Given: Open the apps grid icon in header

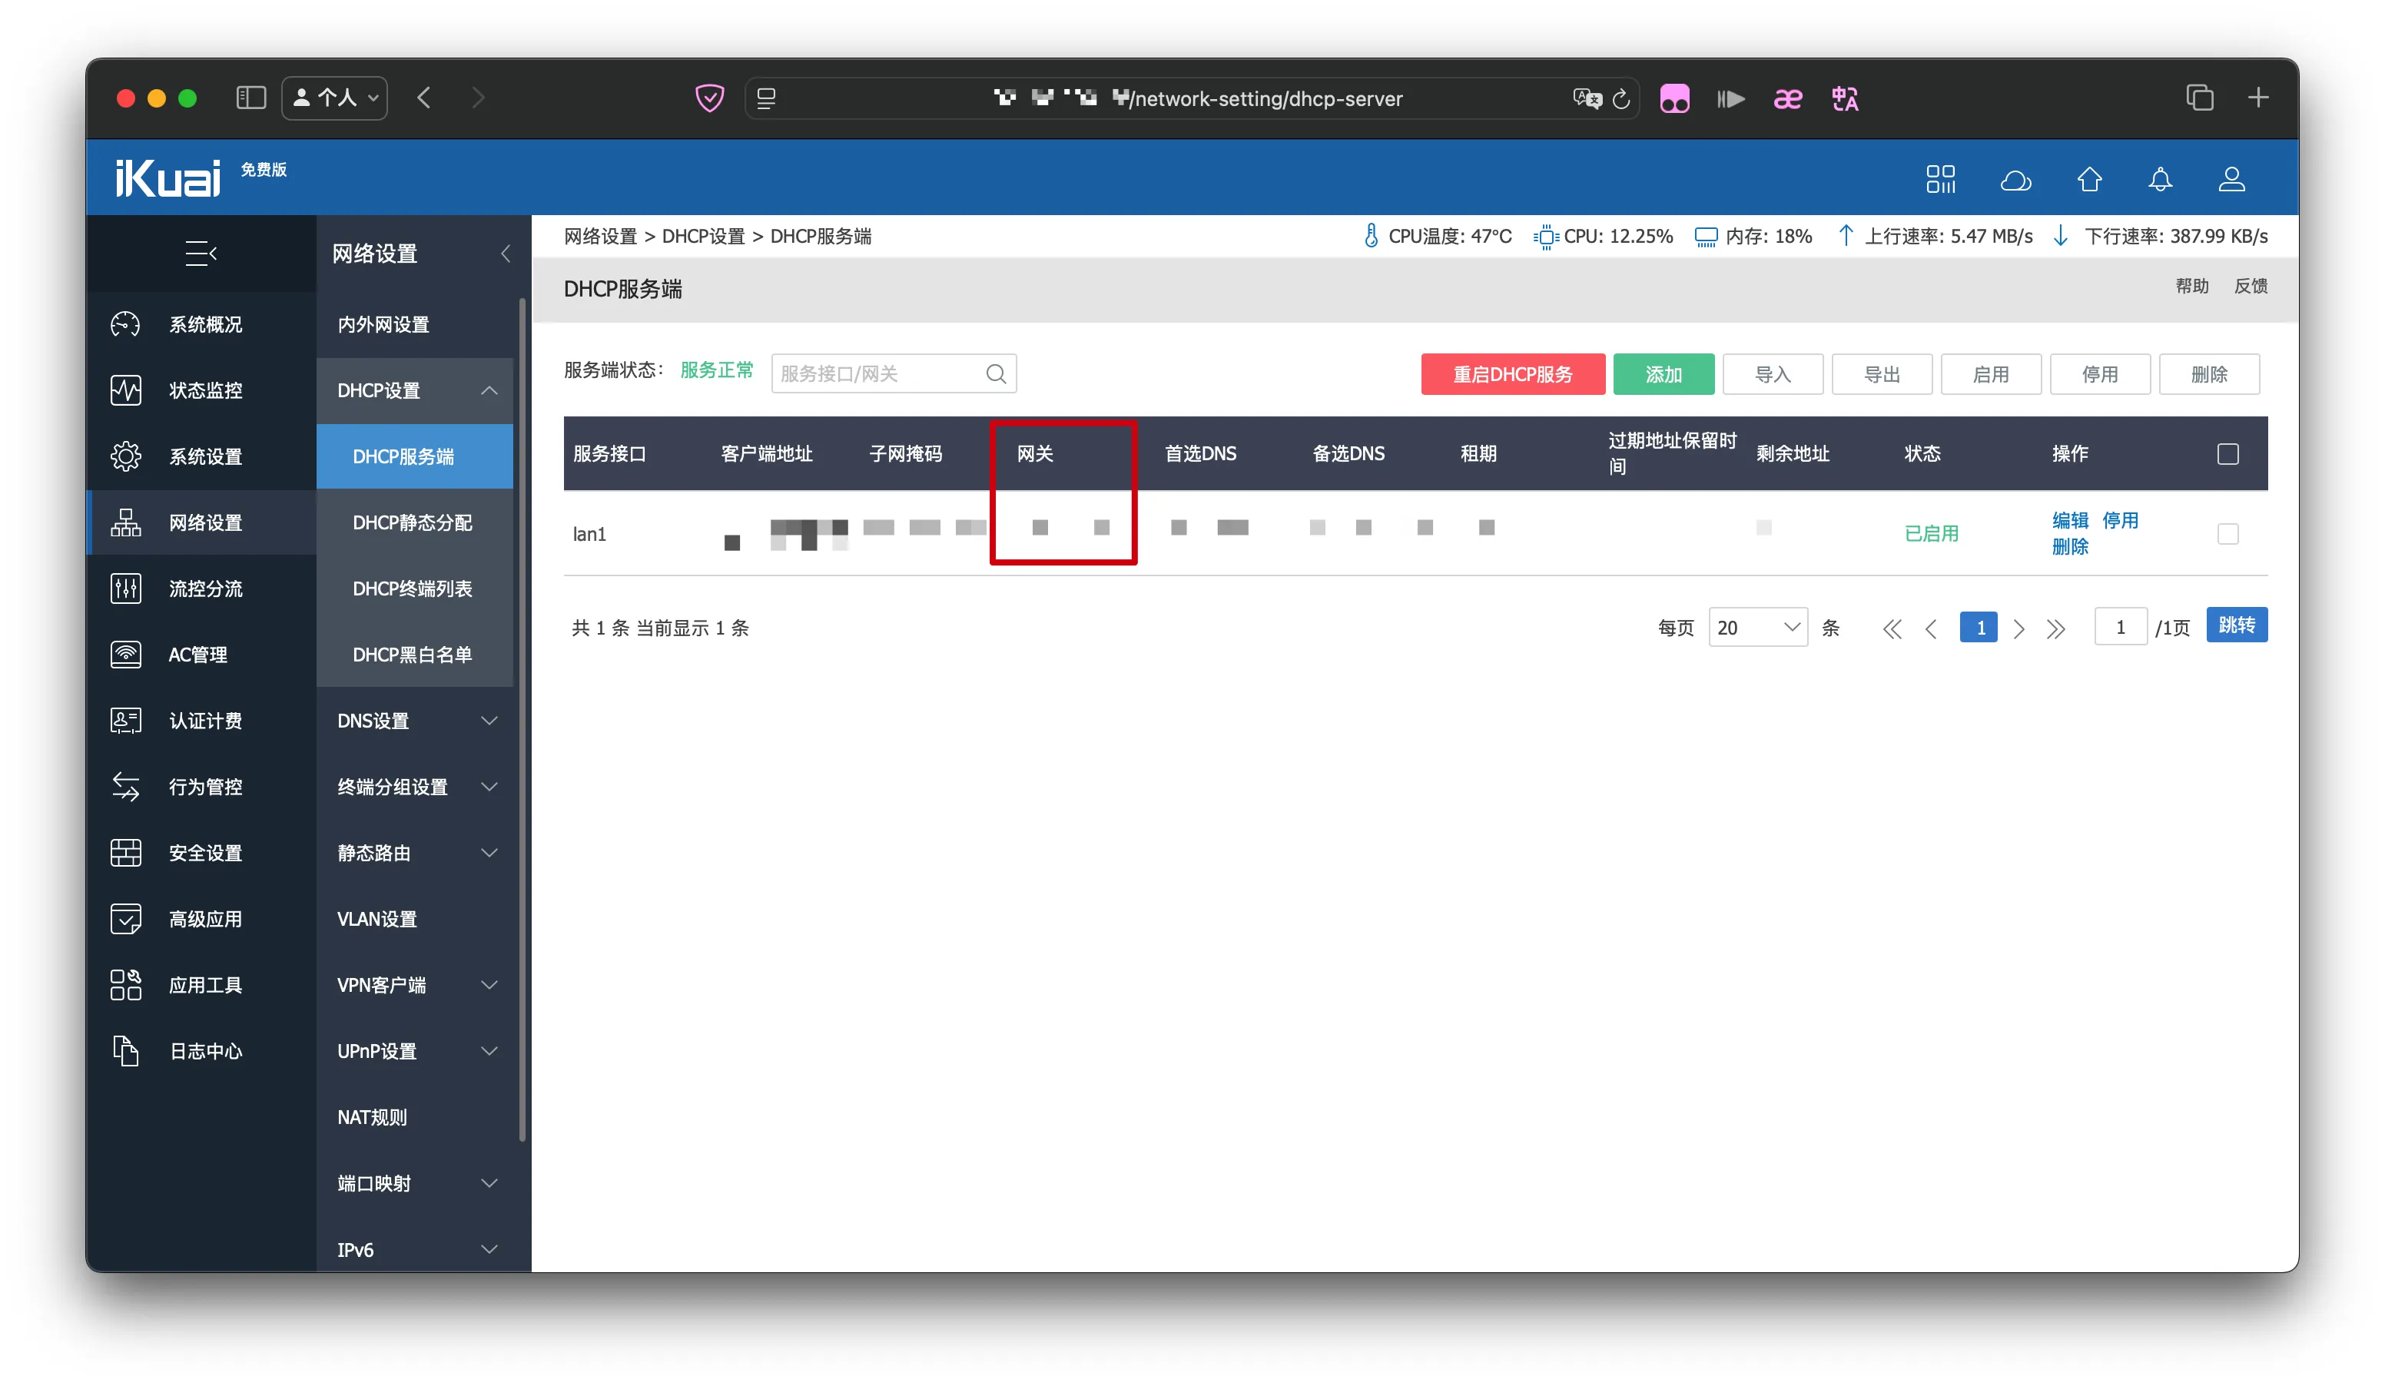Looking at the screenshot, I should (x=1941, y=179).
